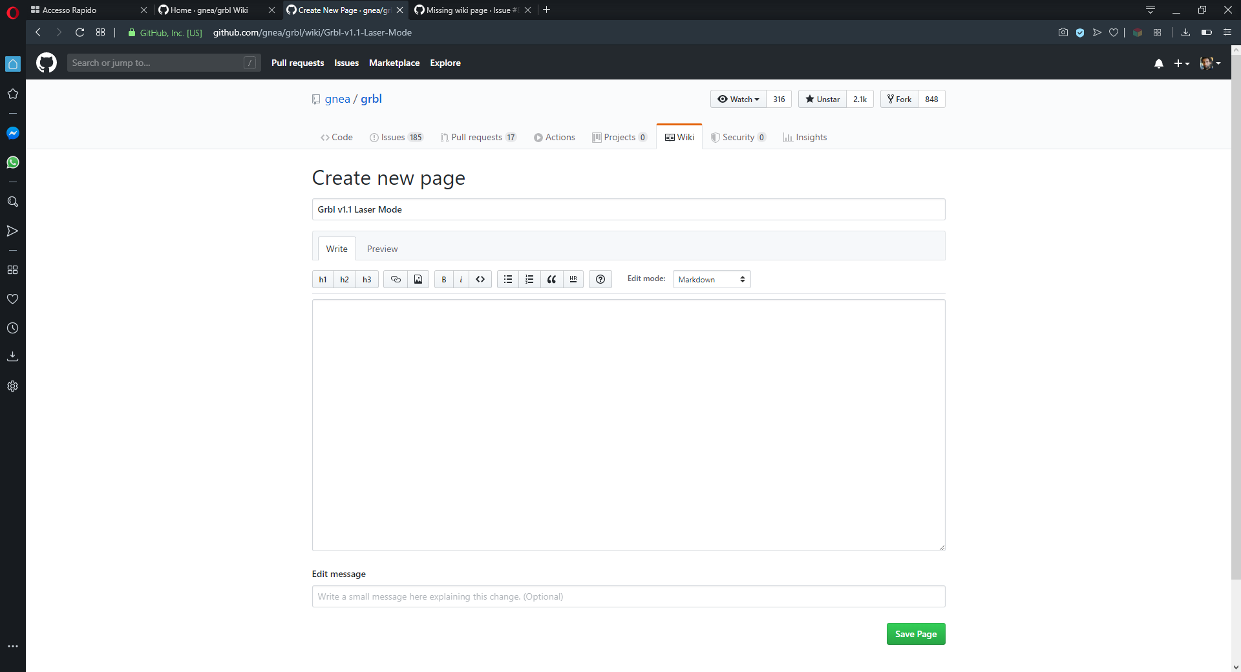Apply bold formatting to the text
Viewport: 1241px width, 672px height.
point(443,279)
